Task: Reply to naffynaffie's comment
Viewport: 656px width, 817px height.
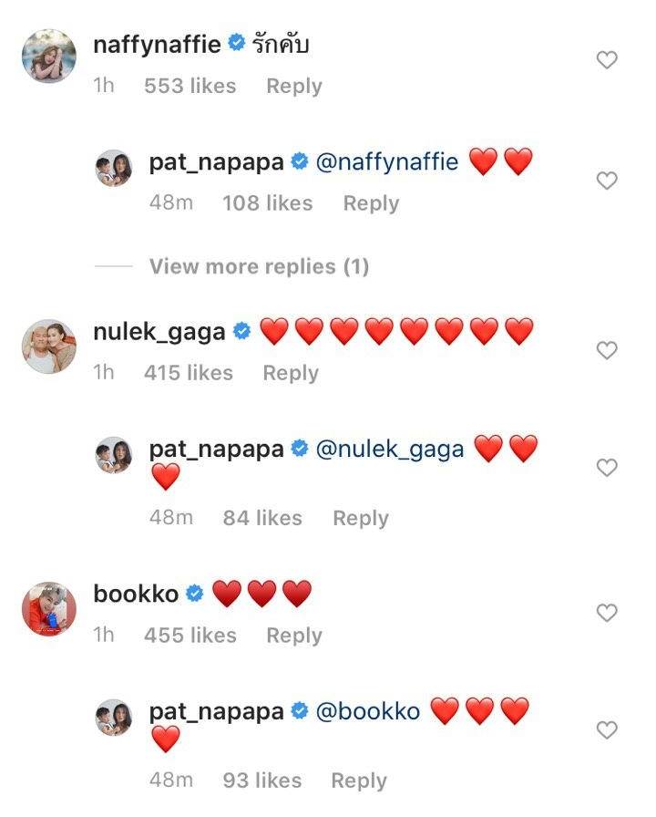Action: click(293, 86)
